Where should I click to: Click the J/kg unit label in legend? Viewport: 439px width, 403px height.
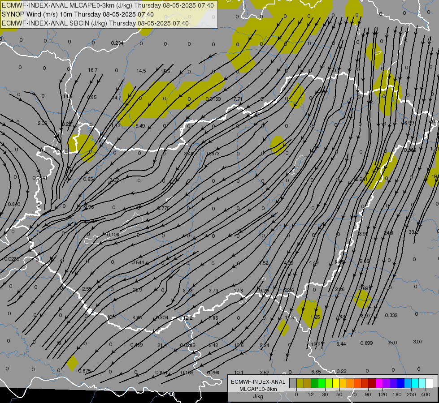pyautogui.click(x=258, y=396)
